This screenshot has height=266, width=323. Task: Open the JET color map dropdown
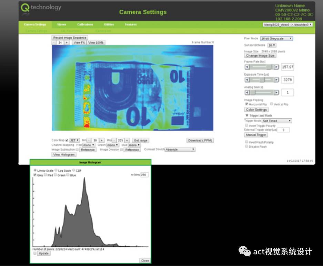[x=74, y=140]
